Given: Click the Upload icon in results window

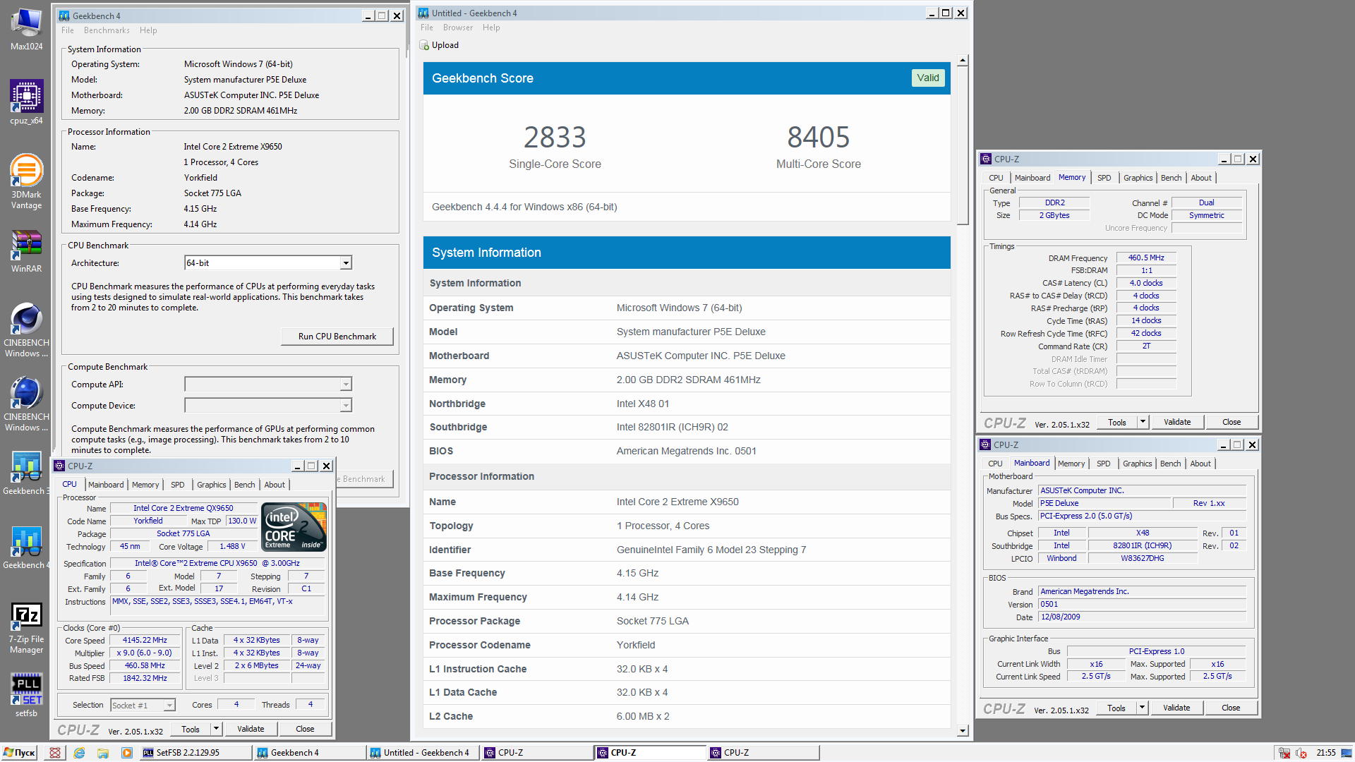Looking at the screenshot, I should (x=424, y=45).
